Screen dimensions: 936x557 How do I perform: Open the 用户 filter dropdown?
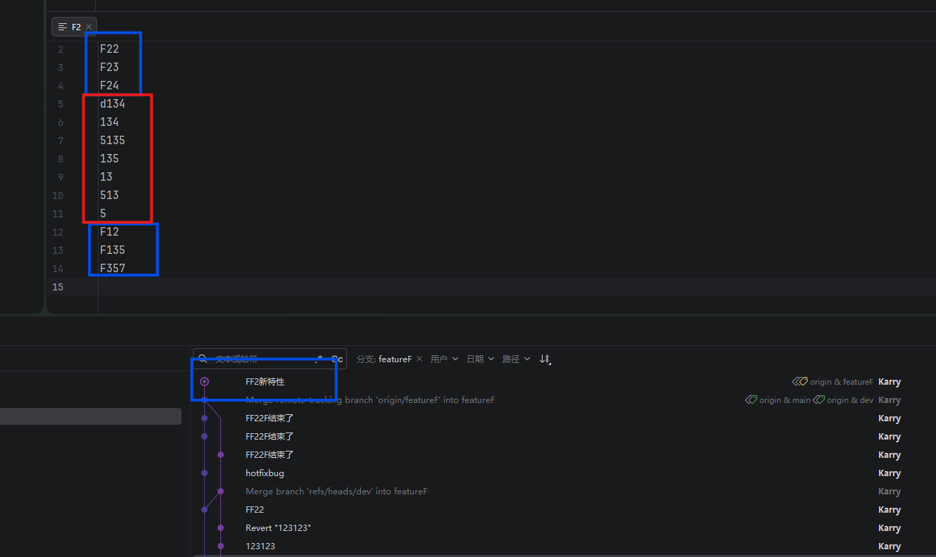coord(444,359)
